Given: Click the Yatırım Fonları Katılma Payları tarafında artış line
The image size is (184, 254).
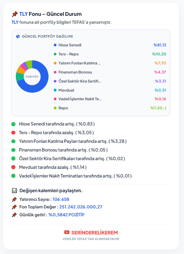Looking at the screenshot, I should coord(73,141).
